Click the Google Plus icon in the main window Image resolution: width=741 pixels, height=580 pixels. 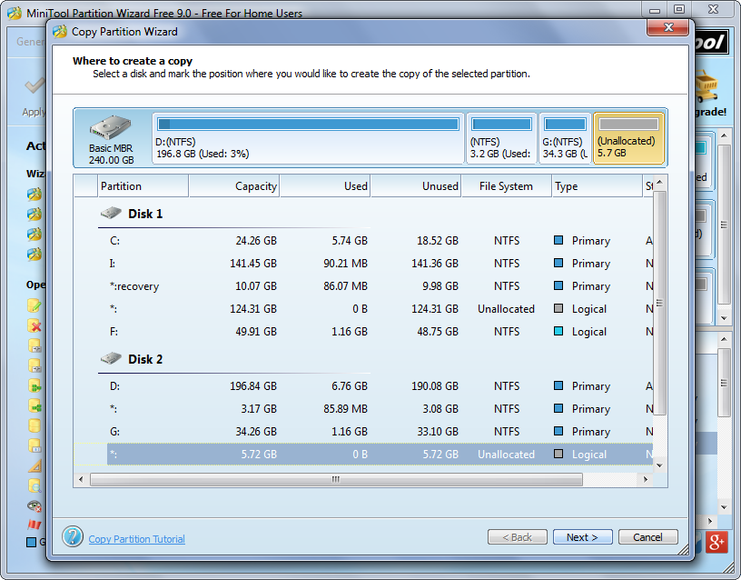click(716, 542)
